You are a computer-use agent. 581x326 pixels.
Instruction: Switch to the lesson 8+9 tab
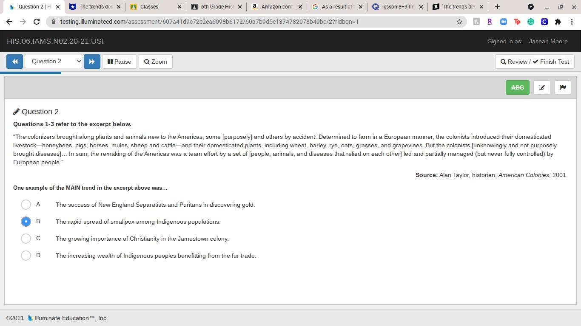pyautogui.click(x=397, y=7)
